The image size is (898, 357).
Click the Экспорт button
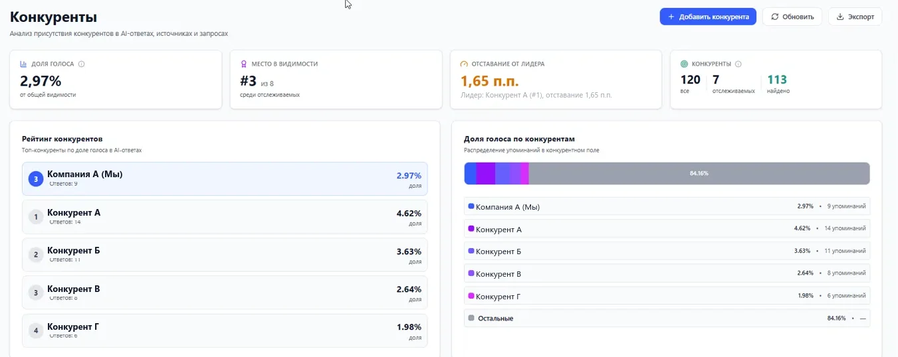855,17
